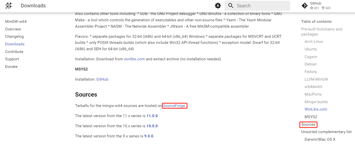
Task: Toggle the light/dark theme icon
Action: [218, 6]
